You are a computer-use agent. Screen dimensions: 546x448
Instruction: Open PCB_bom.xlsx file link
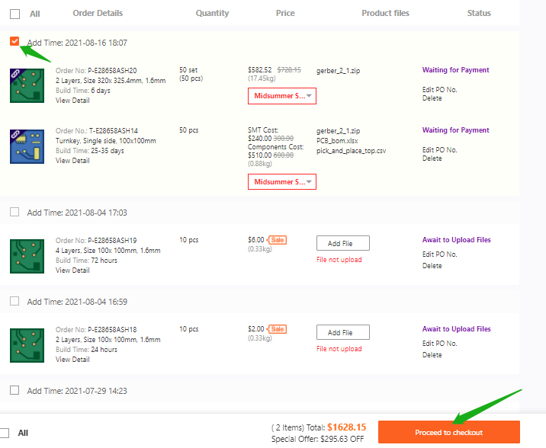tap(339, 141)
